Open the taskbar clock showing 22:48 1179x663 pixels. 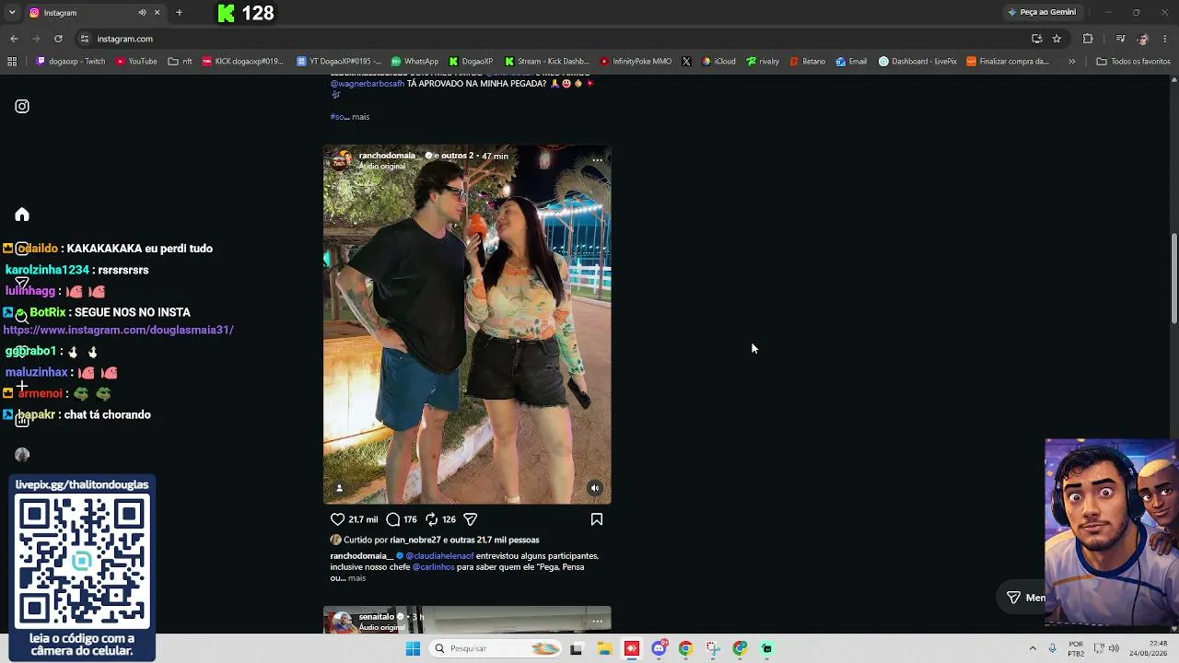coord(1150,648)
